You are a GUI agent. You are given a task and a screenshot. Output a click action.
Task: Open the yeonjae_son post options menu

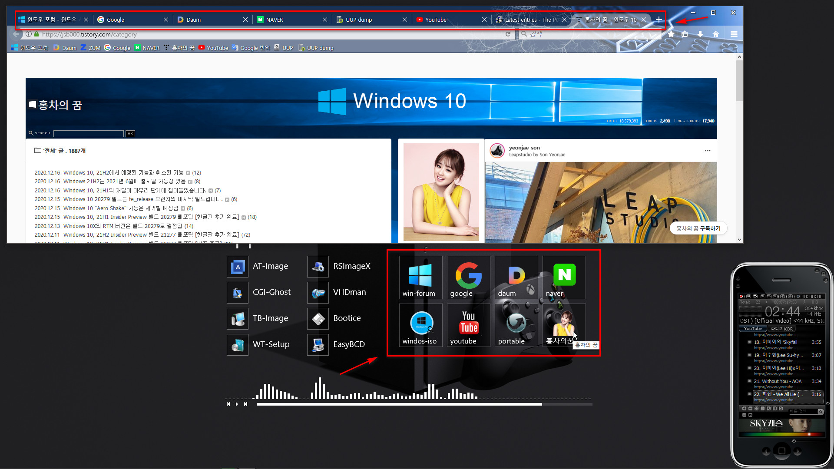click(x=708, y=151)
